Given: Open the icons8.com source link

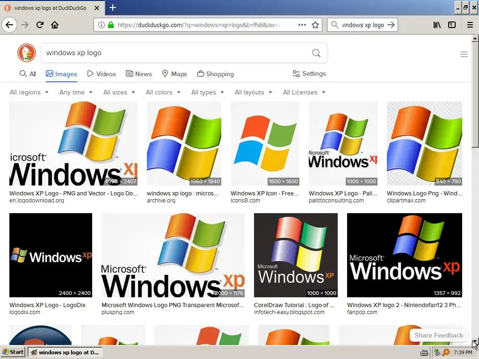Looking at the screenshot, I should point(245,201).
